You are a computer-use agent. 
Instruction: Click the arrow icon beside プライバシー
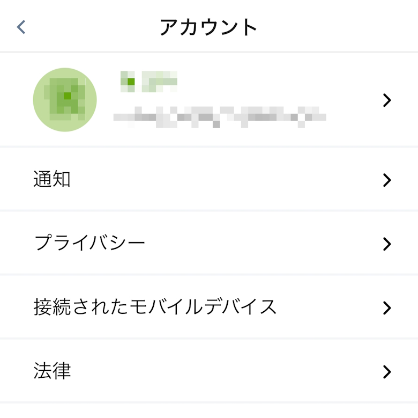387,244
